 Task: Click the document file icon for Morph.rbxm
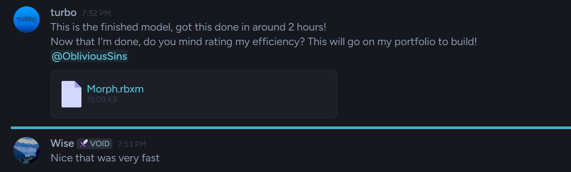tap(71, 94)
